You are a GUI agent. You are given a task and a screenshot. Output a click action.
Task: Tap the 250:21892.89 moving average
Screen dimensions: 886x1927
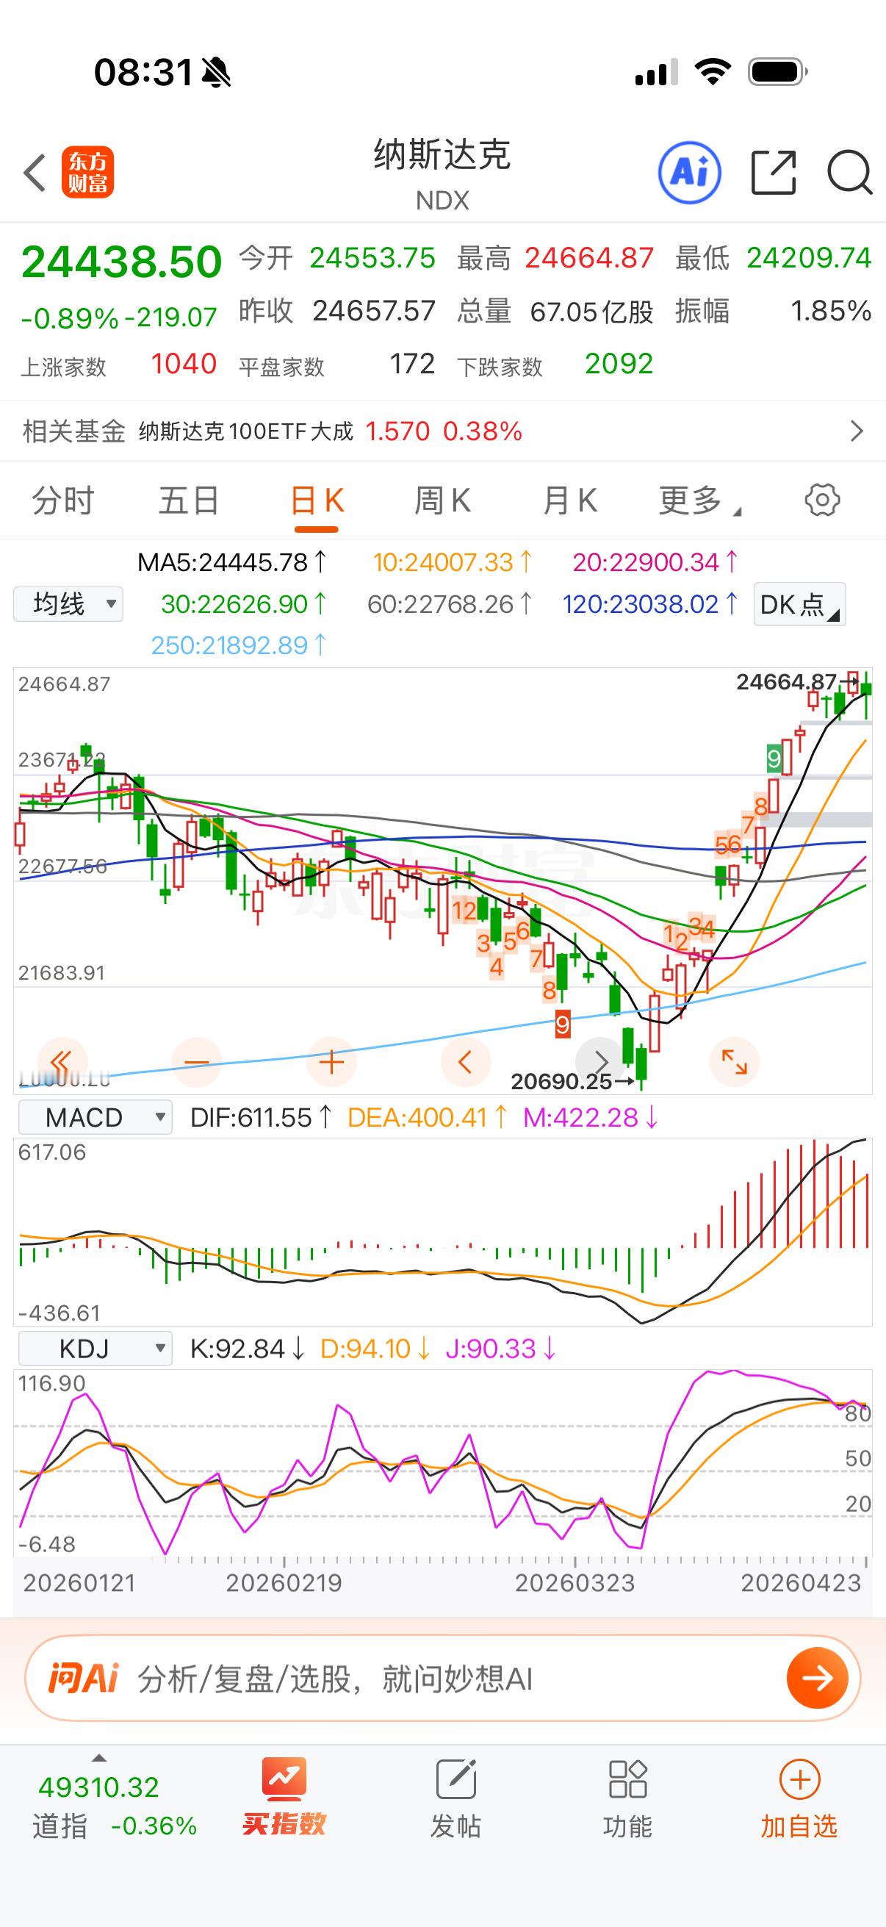(239, 645)
